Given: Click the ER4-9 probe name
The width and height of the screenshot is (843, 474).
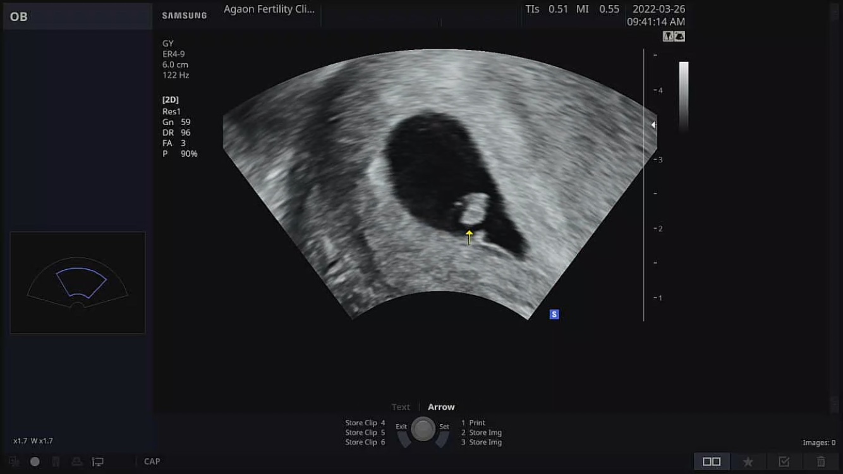Looking at the screenshot, I should point(174,54).
